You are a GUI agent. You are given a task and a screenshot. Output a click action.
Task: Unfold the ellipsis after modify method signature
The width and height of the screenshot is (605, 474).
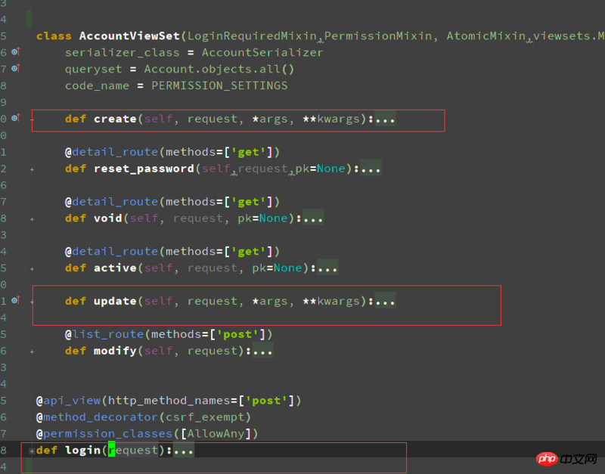262,351
